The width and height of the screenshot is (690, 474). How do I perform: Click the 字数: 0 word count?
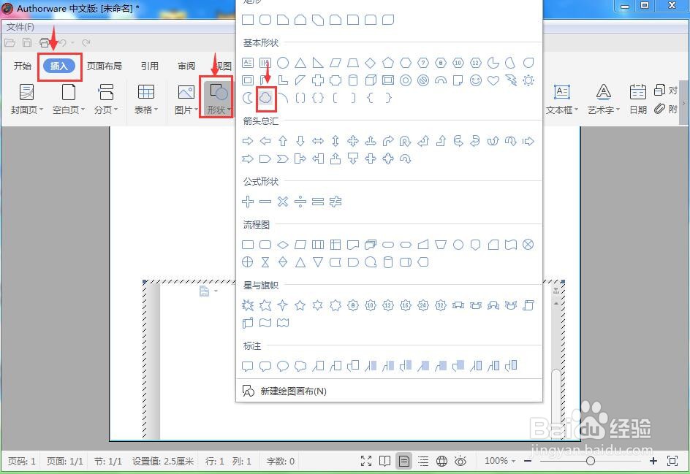pyautogui.click(x=281, y=462)
